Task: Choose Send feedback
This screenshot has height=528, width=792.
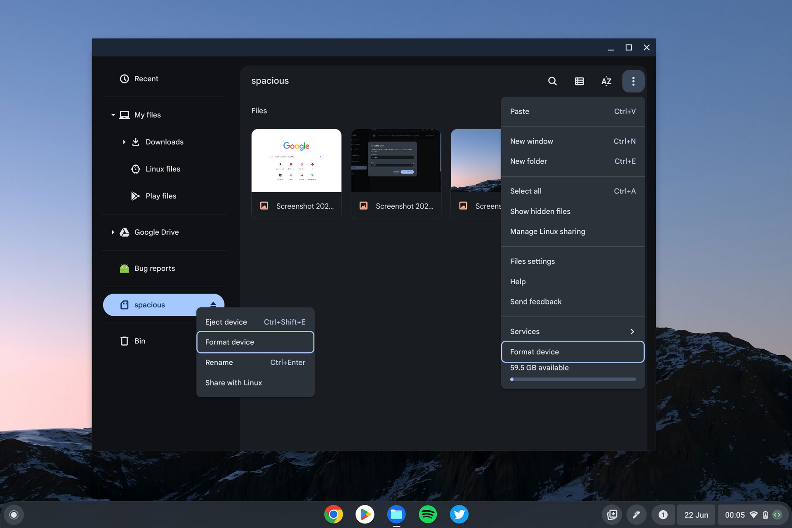Action: 573,302
